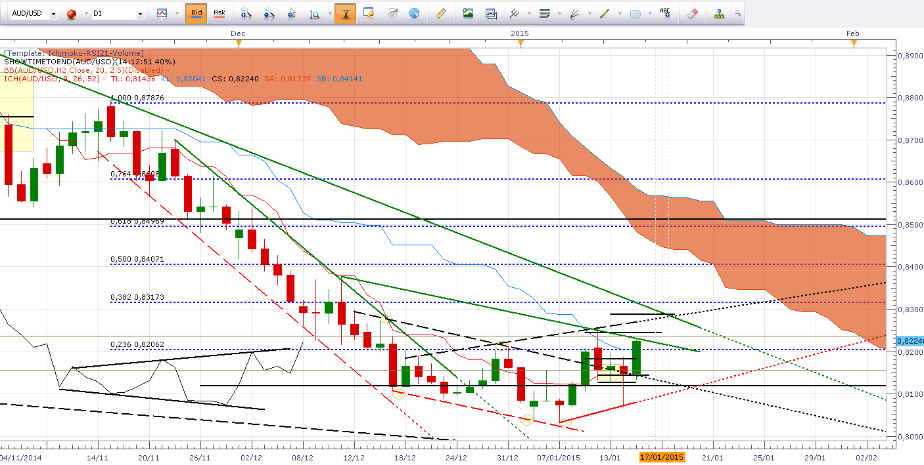This screenshot has height=465, width=924.
Task: Expand the fan lines dropdown arrow
Action: click(588, 13)
